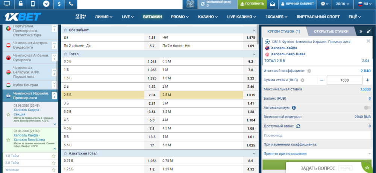The image size is (376, 173).
Task: Select odds 1.815 for 2.5 М total
Action: pyautogui.click(x=251, y=95)
